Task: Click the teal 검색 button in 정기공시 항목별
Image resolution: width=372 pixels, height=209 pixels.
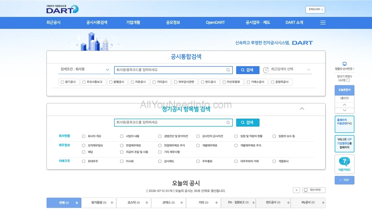Action: (248, 122)
